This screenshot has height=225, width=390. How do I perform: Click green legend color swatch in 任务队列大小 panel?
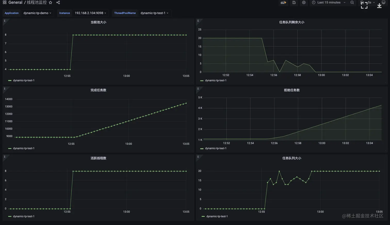tap(203, 217)
